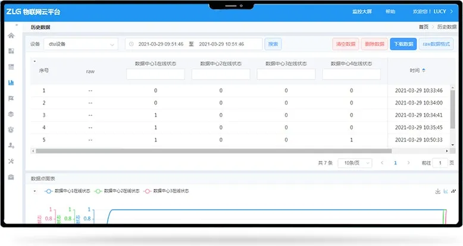
Task: Open the home icon in sidebar
Action: 11,36
